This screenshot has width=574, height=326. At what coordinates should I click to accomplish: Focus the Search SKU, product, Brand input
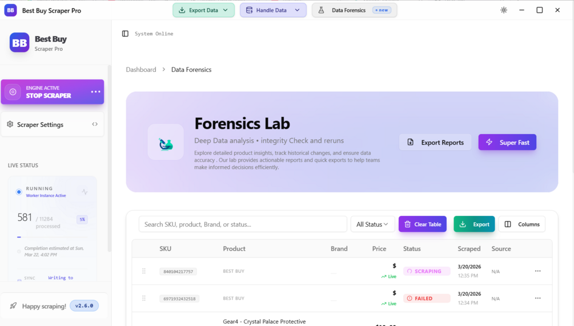tap(243, 224)
